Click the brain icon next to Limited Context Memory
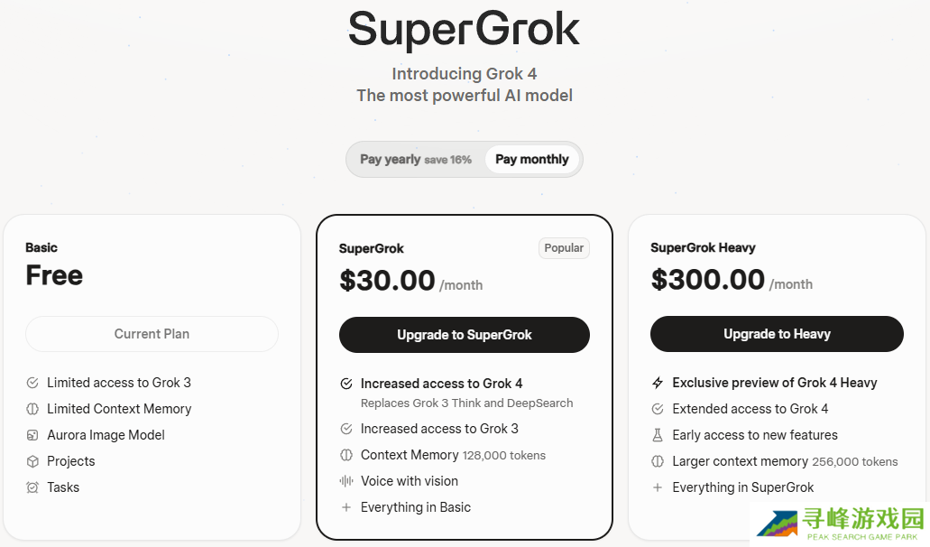This screenshot has width=930, height=547. (x=32, y=409)
